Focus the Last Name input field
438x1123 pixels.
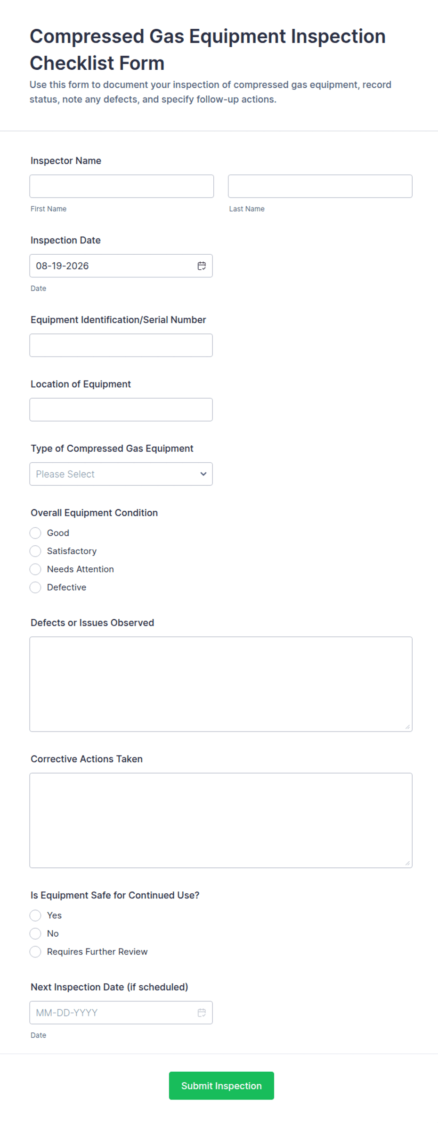pos(320,186)
